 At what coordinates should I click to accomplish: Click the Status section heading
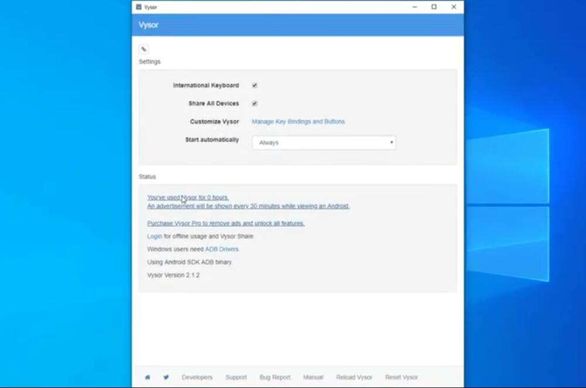click(147, 176)
